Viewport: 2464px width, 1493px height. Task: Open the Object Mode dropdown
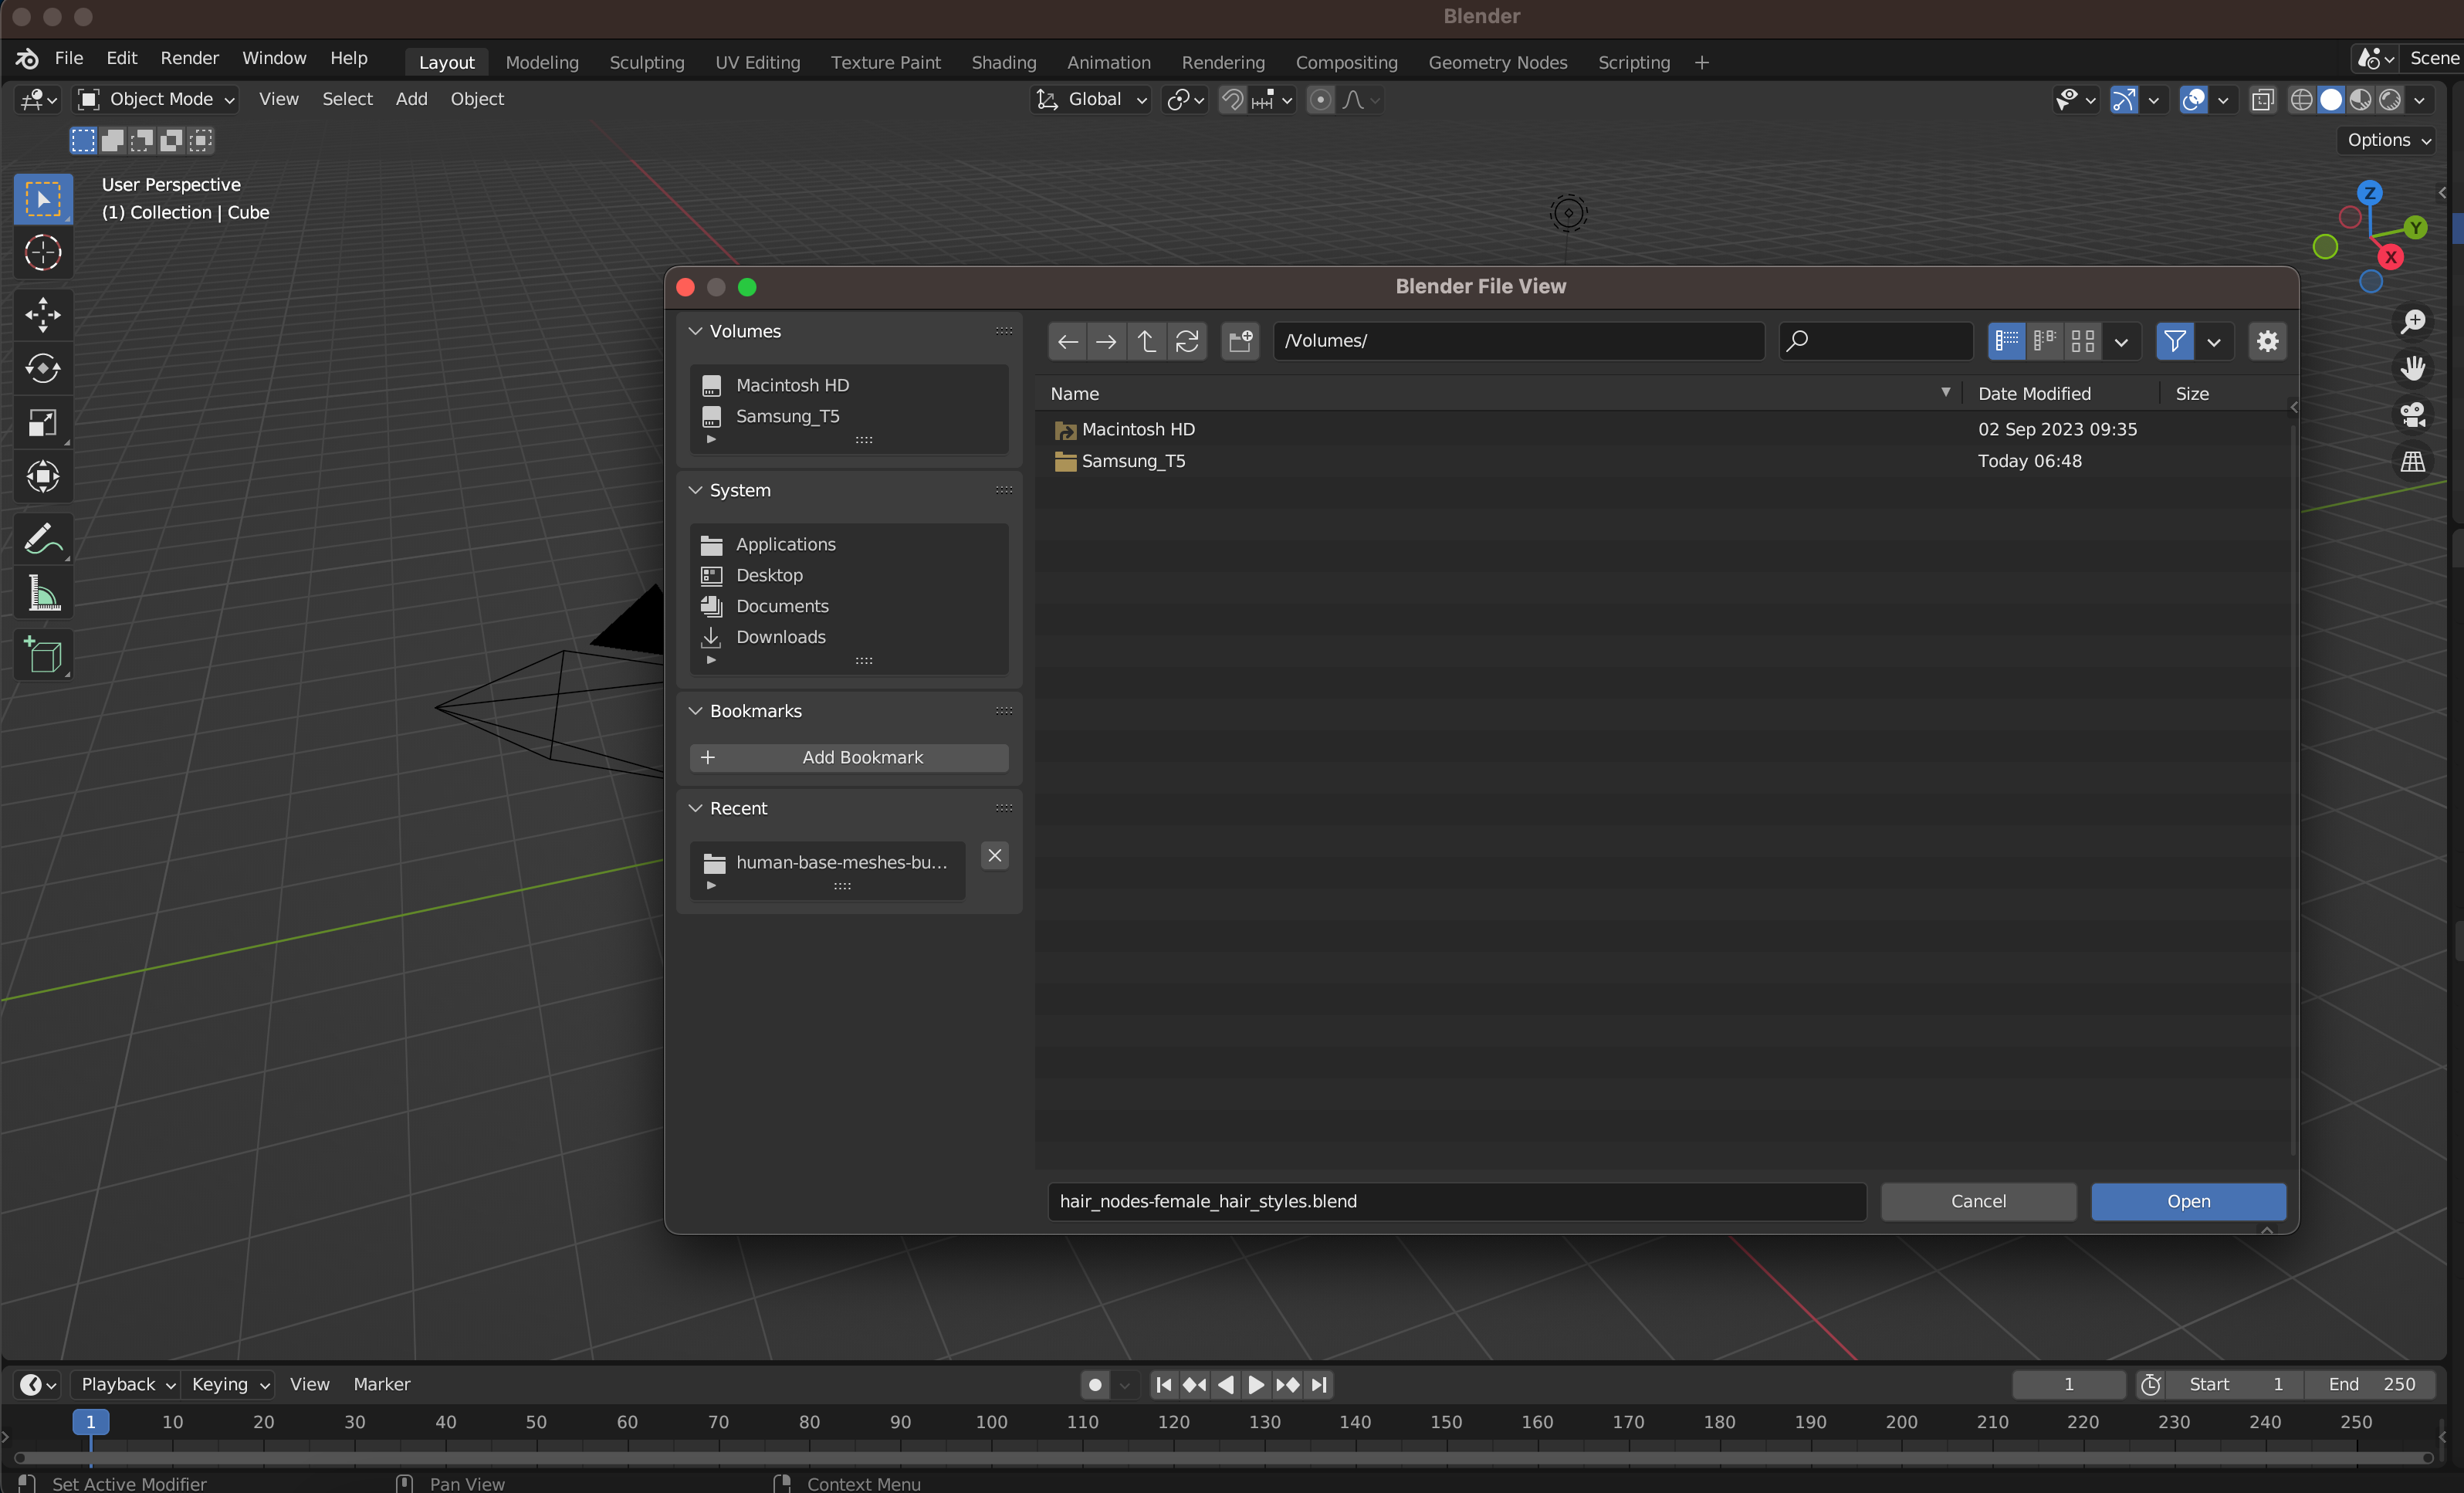(158, 99)
